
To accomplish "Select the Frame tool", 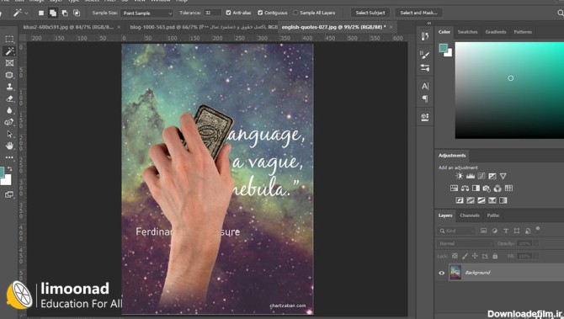I will (9, 63).
